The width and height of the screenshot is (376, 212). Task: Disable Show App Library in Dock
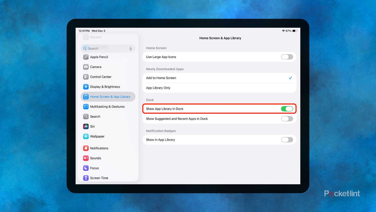pyautogui.click(x=287, y=109)
